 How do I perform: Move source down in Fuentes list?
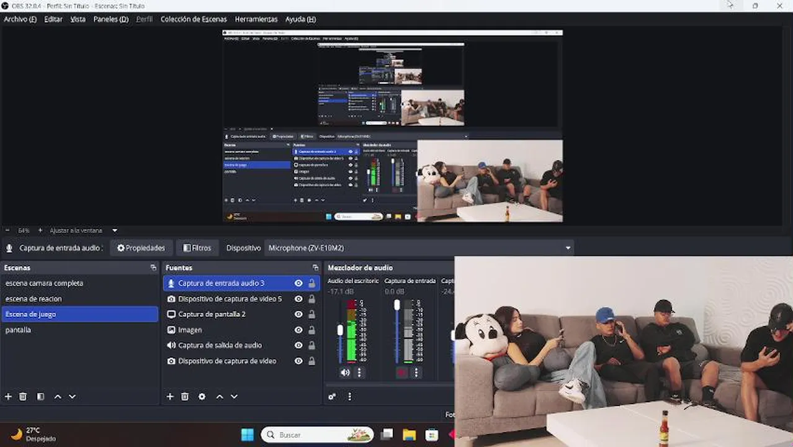(234, 396)
